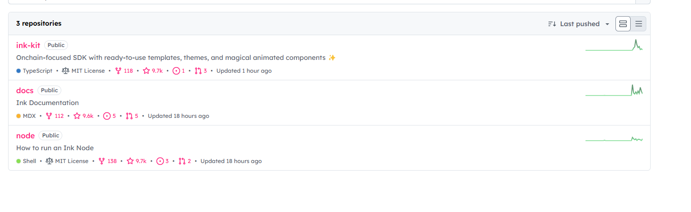
Task: Open the ink-kit repository link
Action: (x=28, y=45)
